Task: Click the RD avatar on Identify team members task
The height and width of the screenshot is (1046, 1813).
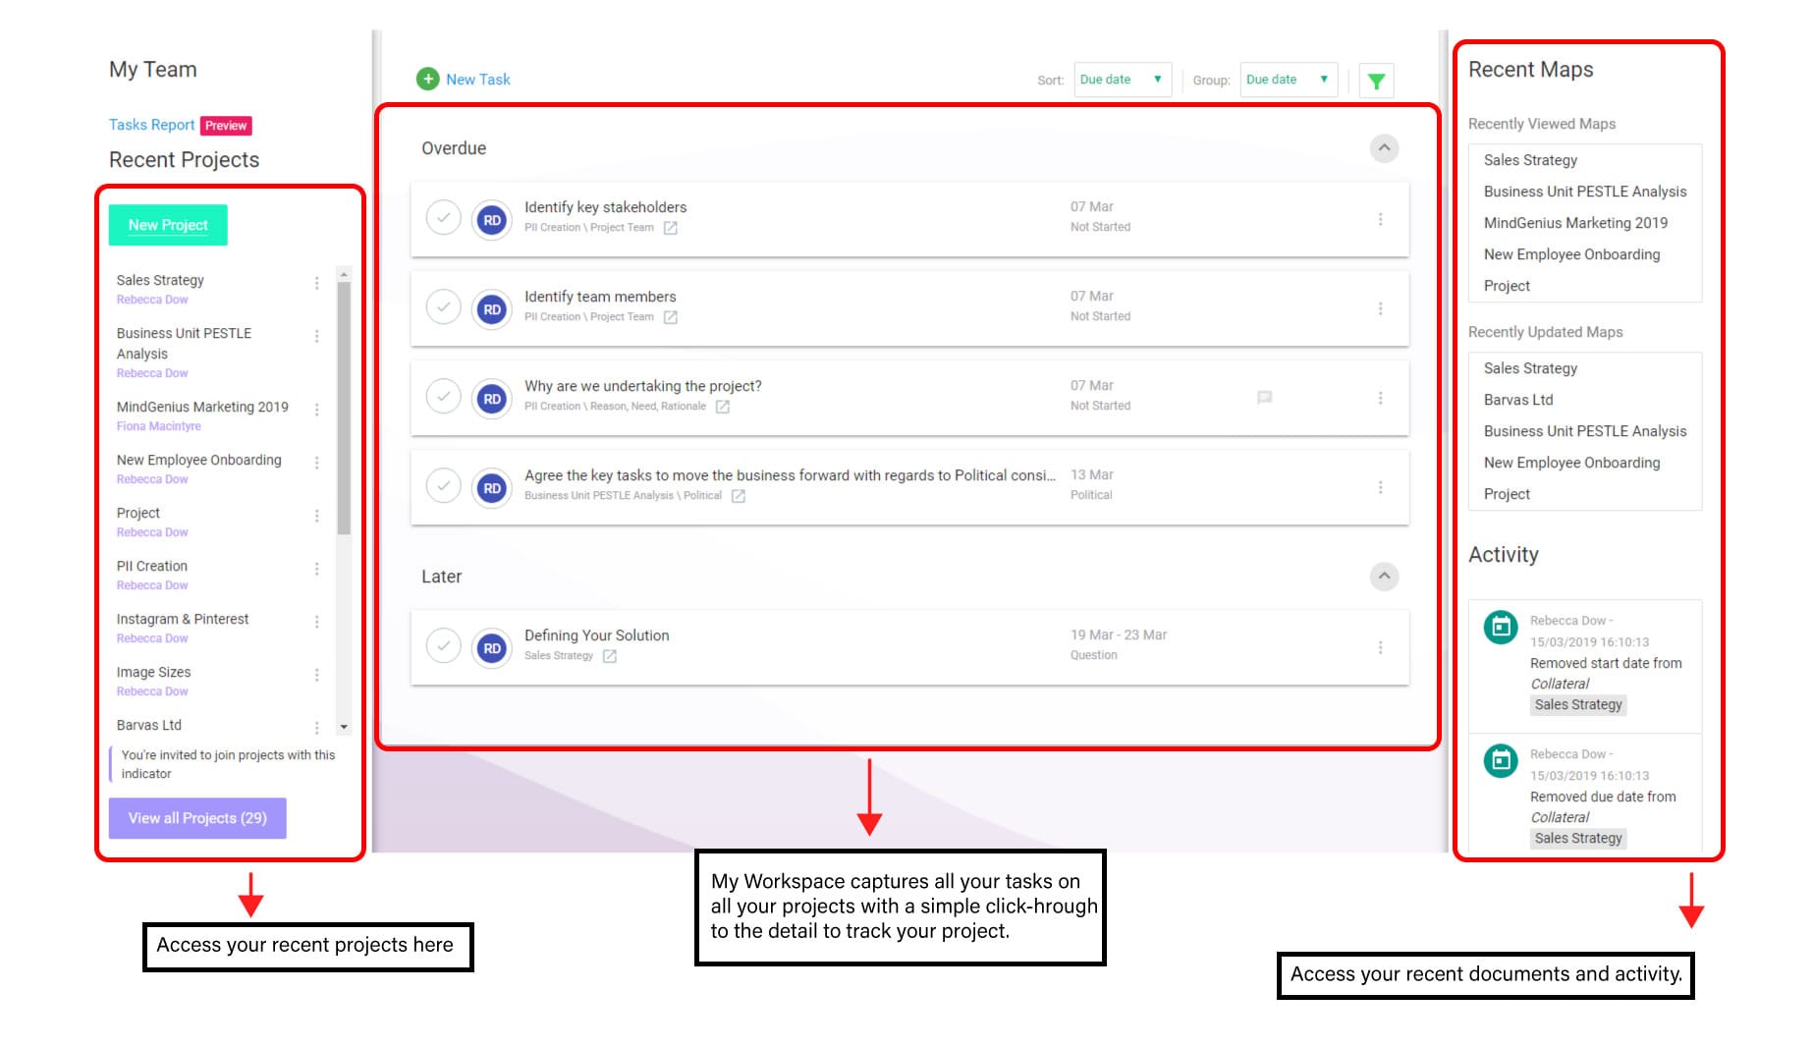Action: coord(492,310)
